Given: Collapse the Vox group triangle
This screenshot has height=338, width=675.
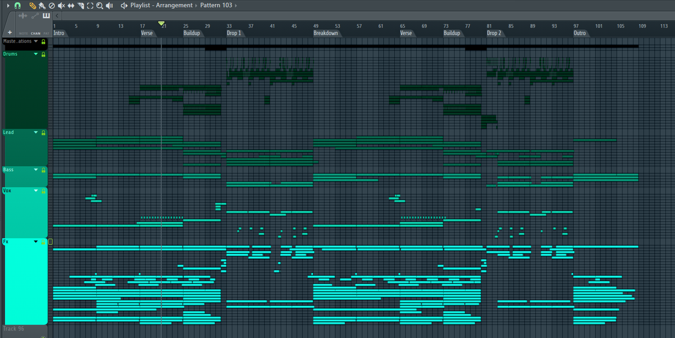Looking at the screenshot, I should tap(36, 191).
